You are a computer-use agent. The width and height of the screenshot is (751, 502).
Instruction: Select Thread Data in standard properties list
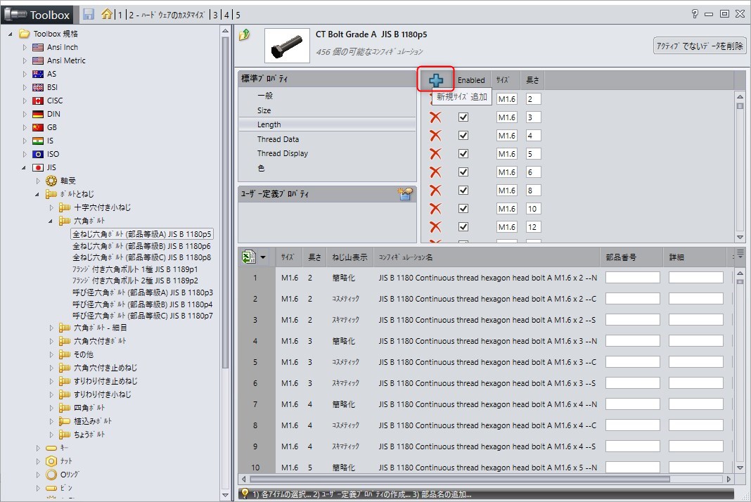point(278,139)
